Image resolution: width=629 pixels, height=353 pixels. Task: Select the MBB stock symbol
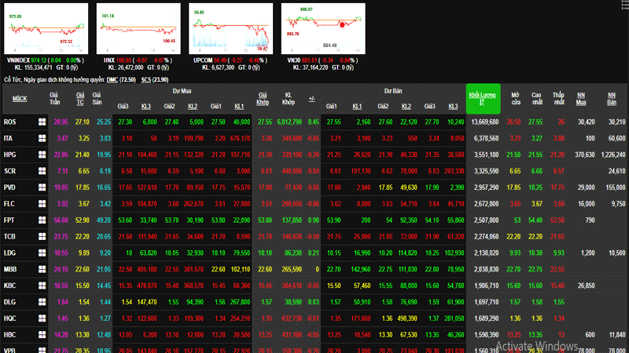[10, 270]
